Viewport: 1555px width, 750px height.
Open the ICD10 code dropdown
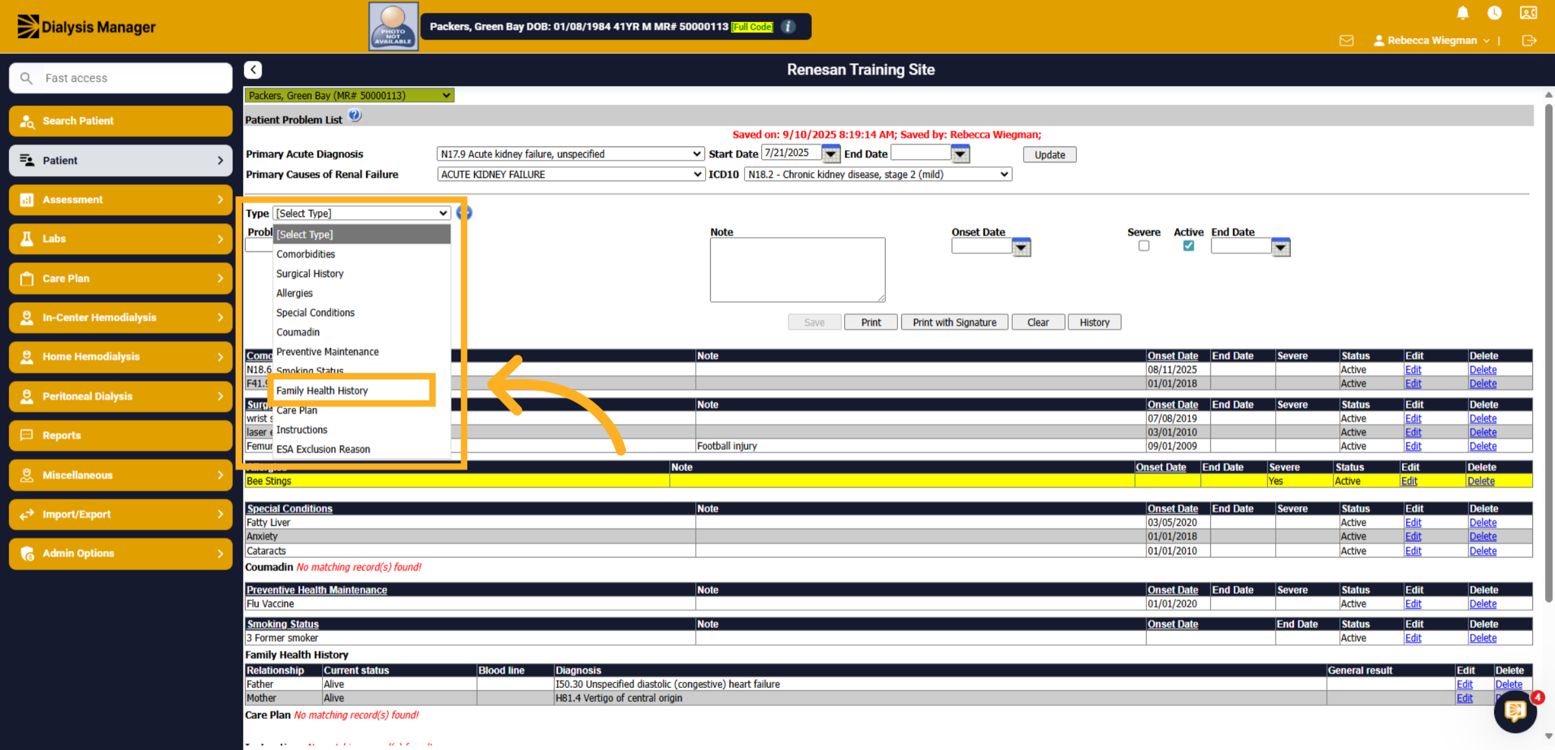878,174
